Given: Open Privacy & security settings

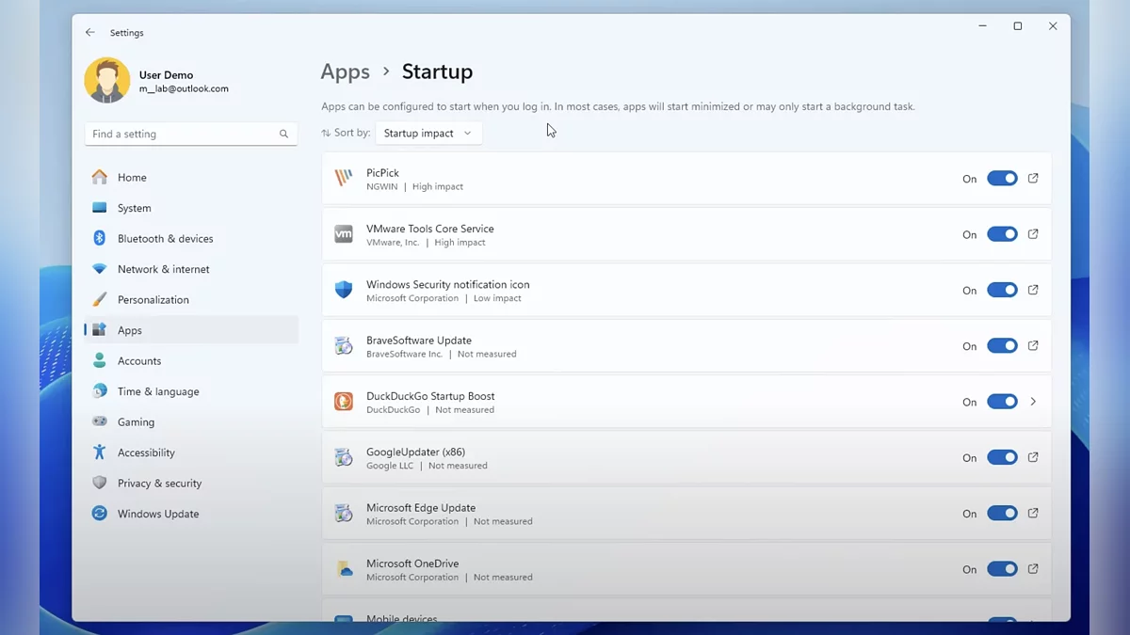Looking at the screenshot, I should click(159, 483).
